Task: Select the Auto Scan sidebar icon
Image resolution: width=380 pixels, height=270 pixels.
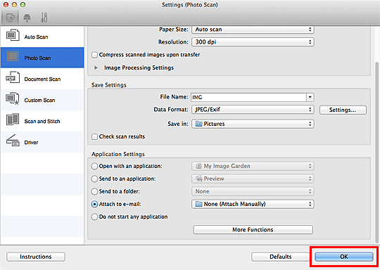Action: [x=12, y=36]
